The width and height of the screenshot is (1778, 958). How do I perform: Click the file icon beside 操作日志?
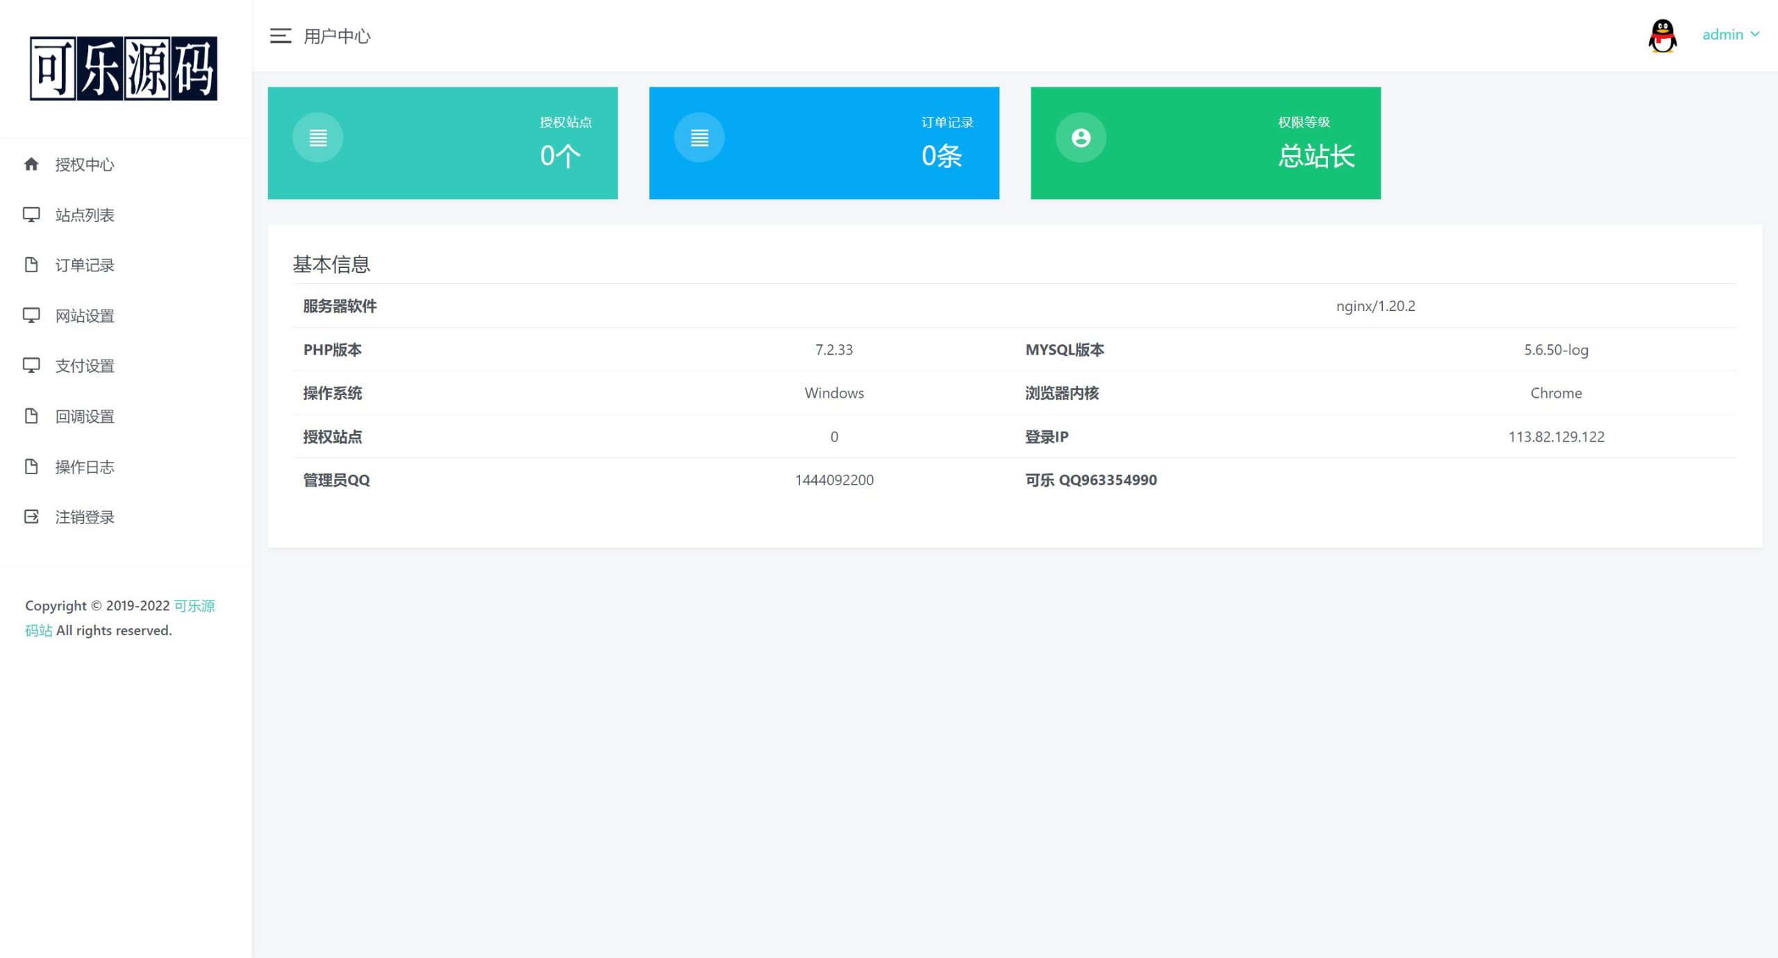pos(31,466)
